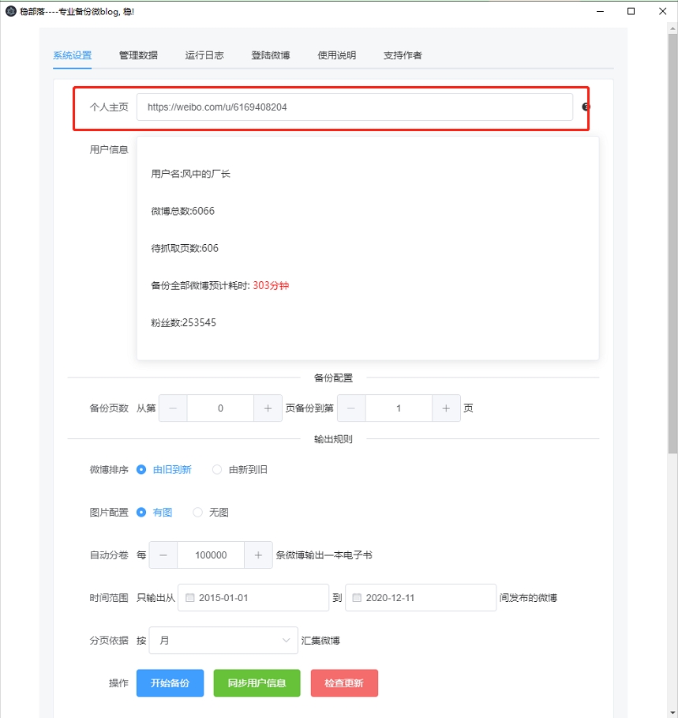Switch to the 管理数据 tab
Viewport: 678px width, 718px height.
(x=140, y=56)
